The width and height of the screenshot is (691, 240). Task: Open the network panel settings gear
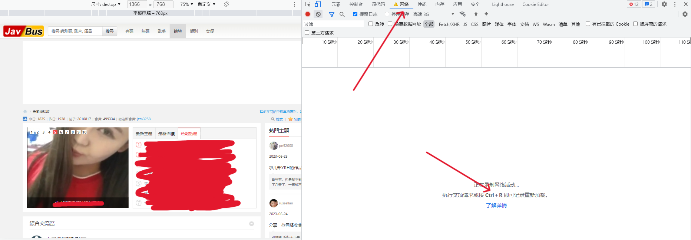(685, 14)
